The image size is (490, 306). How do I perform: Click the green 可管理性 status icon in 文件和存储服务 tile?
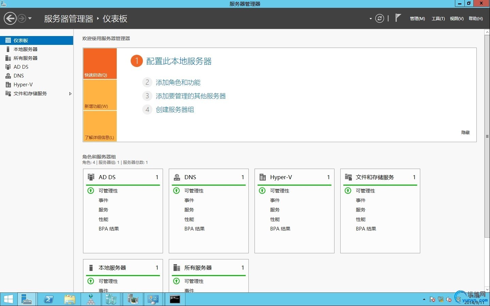tap(348, 190)
